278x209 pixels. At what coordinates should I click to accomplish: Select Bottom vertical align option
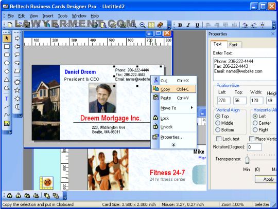click(x=218, y=130)
